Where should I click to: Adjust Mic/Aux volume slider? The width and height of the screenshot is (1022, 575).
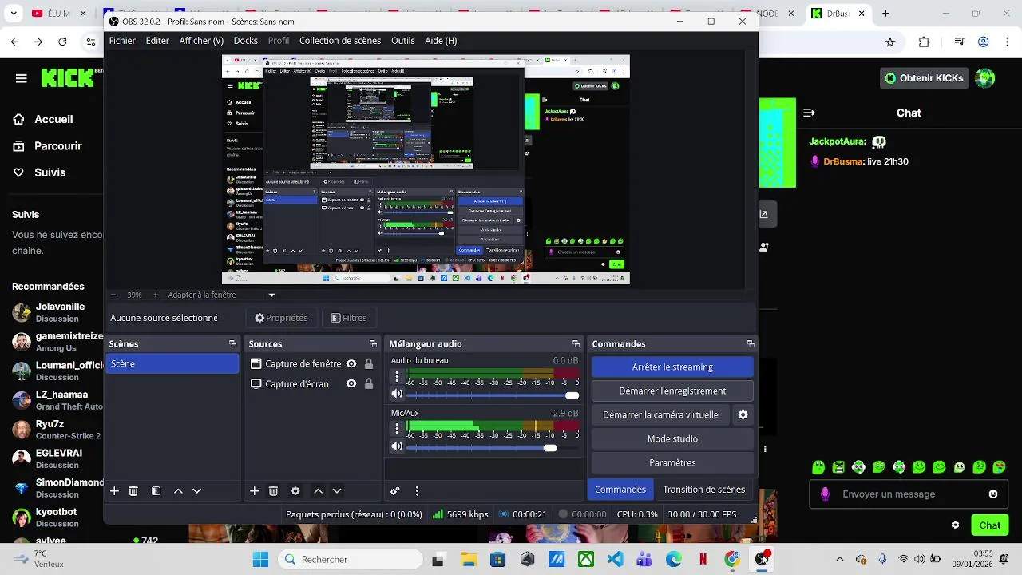click(x=492, y=448)
